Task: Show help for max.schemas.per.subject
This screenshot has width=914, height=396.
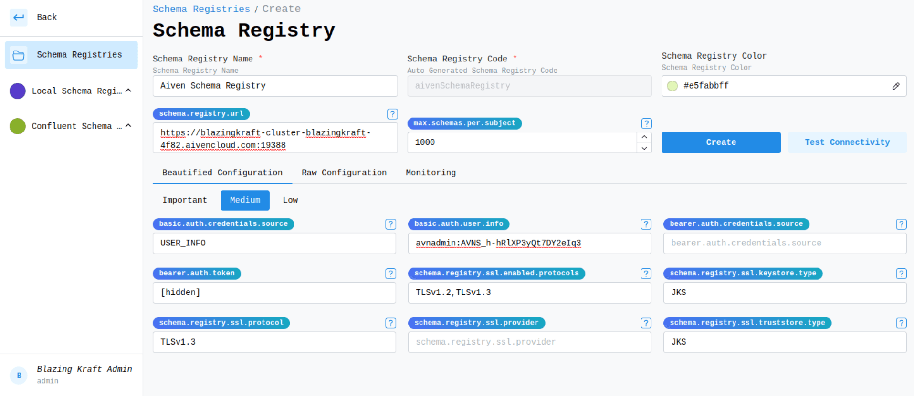Action: tap(646, 123)
